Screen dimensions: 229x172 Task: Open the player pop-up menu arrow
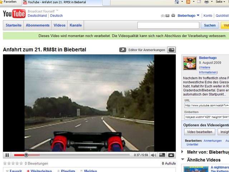[171, 155]
